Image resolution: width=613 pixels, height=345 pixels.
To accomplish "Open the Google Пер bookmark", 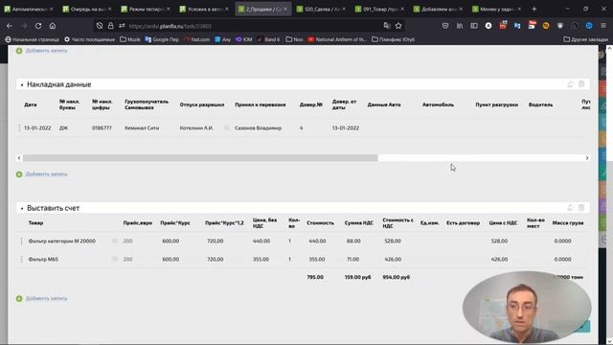I will 162,39.
